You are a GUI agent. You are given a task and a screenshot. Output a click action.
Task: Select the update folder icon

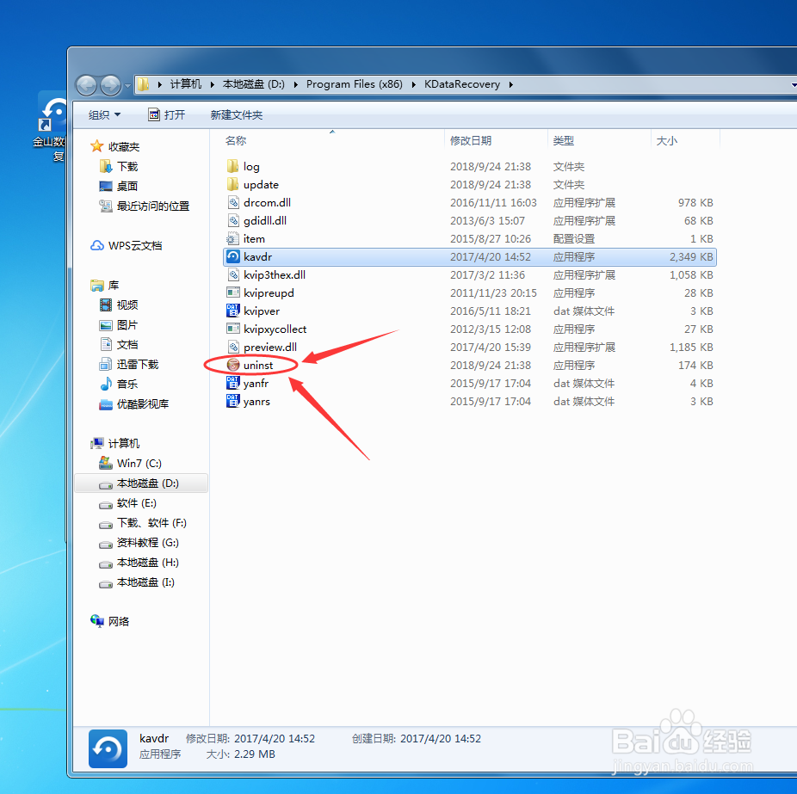(232, 184)
